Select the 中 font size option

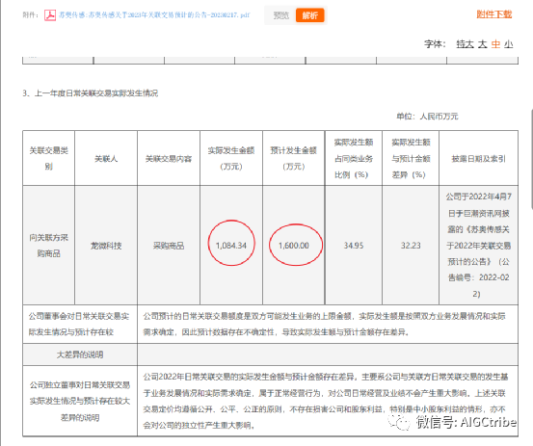pyautogui.click(x=495, y=44)
